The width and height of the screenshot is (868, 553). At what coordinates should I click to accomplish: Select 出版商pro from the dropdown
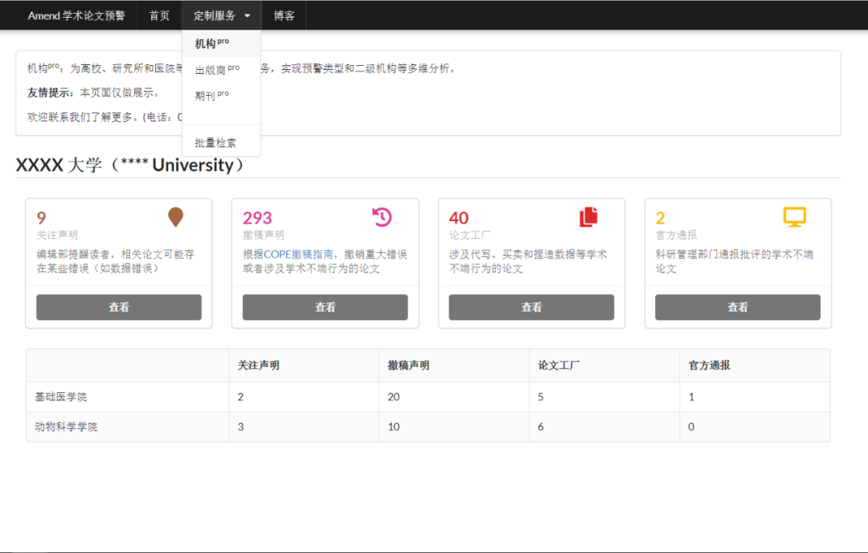[x=217, y=70]
